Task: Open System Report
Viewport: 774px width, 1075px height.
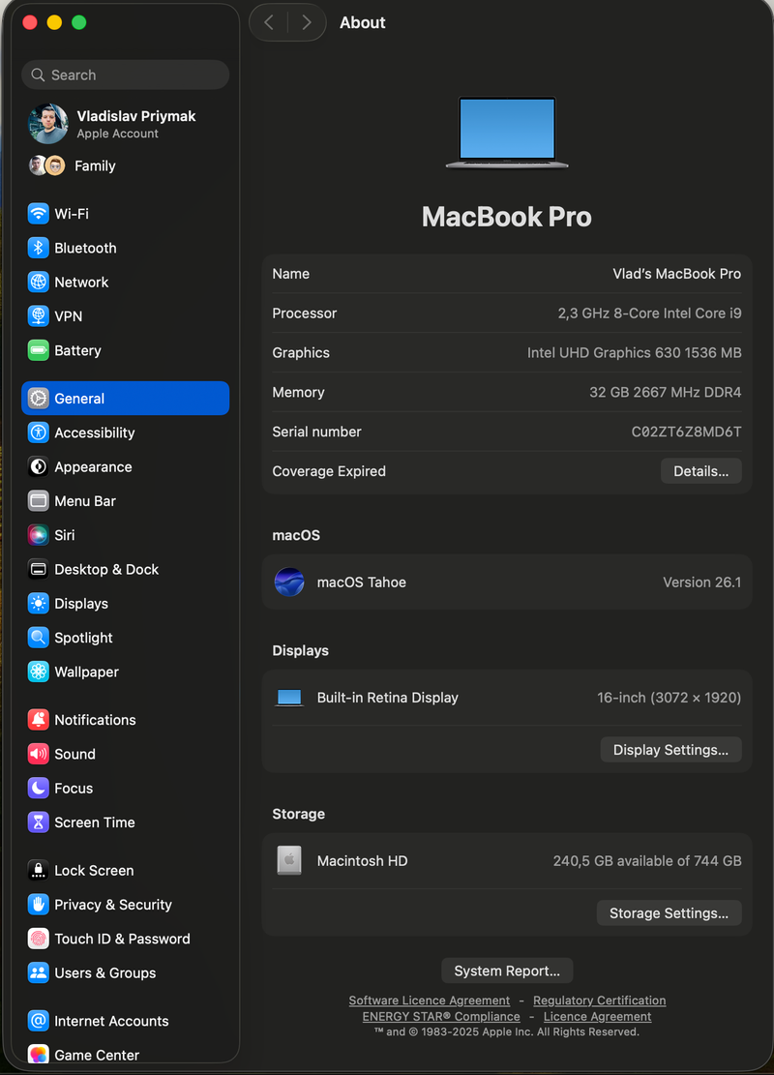Action: pos(507,970)
